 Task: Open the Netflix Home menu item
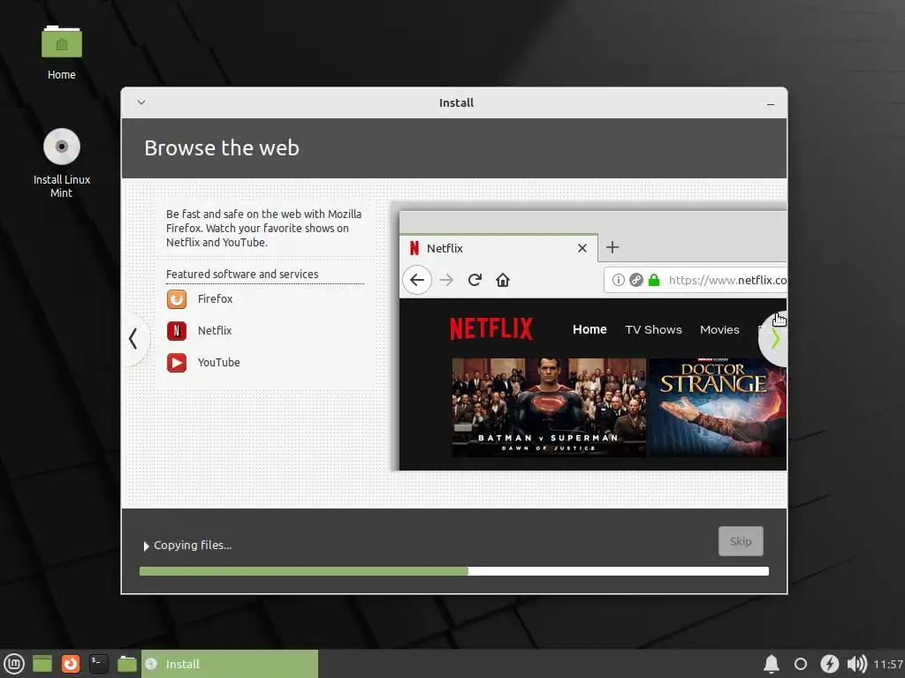pos(589,329)
